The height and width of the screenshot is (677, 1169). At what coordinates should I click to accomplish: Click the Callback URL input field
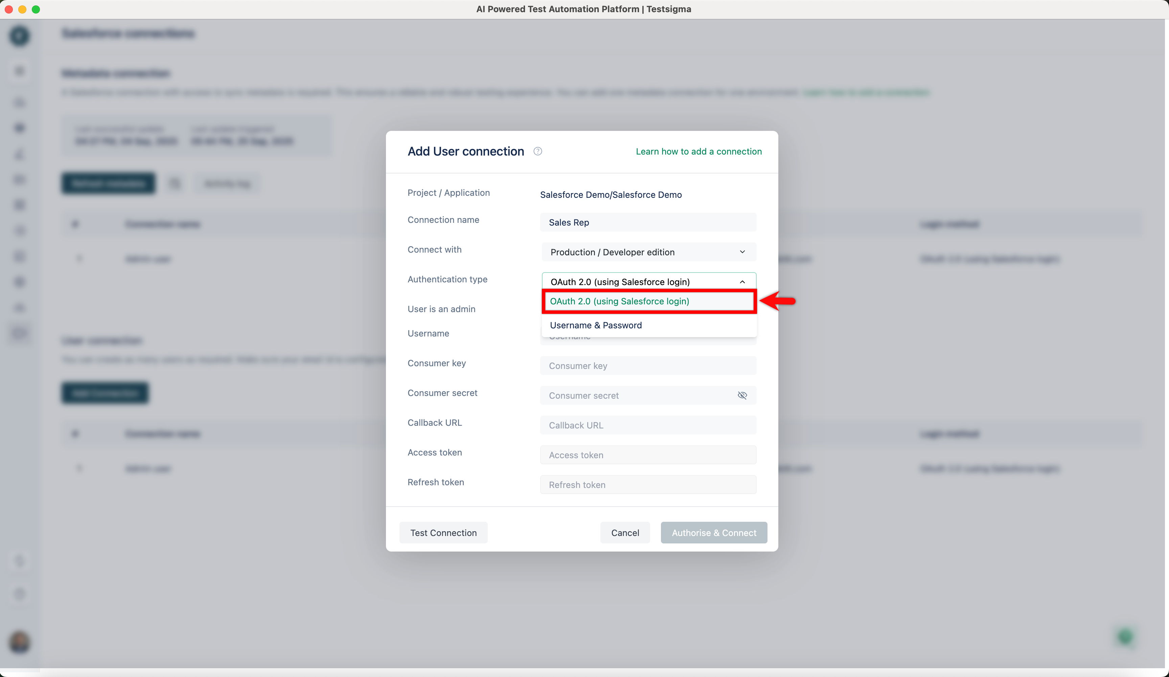click(648, 425)
